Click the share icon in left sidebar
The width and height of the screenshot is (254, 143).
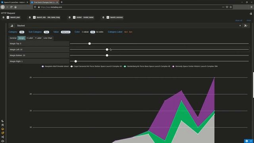coord(3,137)
